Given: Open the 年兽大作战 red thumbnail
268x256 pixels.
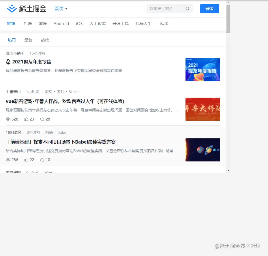Looking at the screenshot, I should coord(203,109).
